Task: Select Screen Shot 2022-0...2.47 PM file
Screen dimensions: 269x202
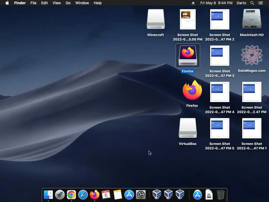Action: [252, 92]
